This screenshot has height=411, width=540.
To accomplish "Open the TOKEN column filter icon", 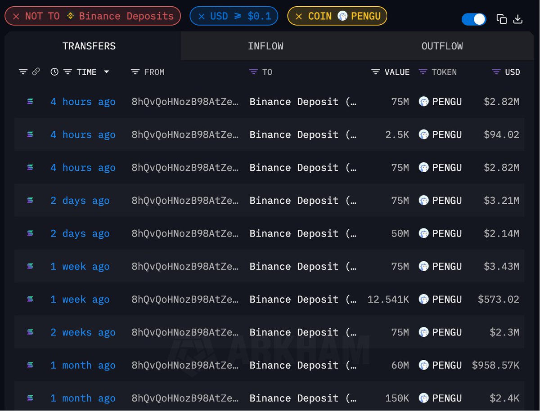I will [423, 72].
